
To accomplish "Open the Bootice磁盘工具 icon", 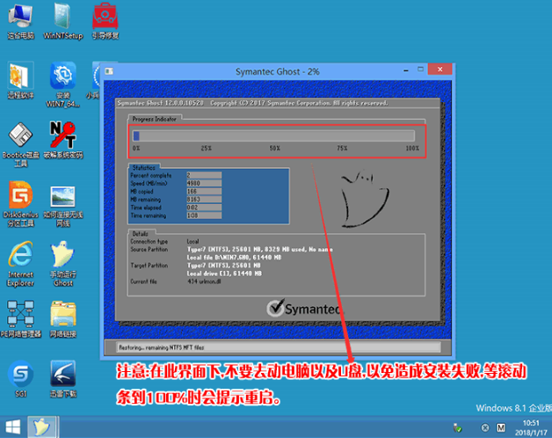I will point(20,138).
